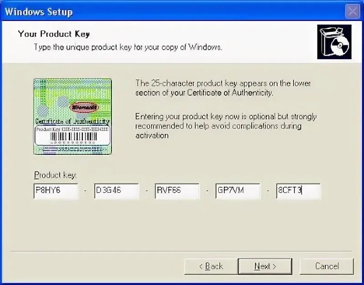Cancel the Windows Setup wizard
364x285 pixels.
(x=327, y=266)
